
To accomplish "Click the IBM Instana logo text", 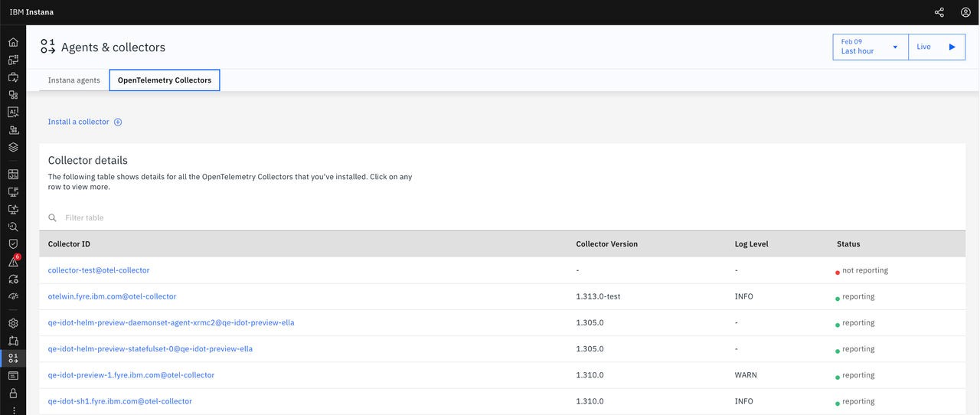I will coord(31,12).
